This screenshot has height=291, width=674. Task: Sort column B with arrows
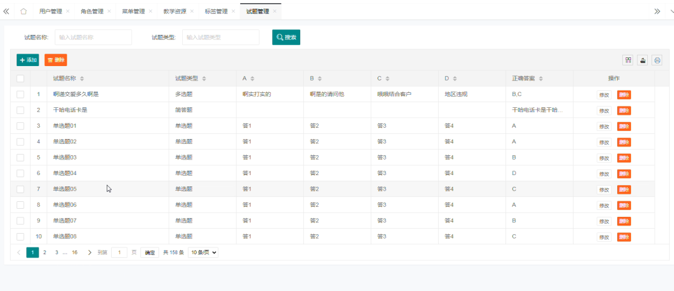coord(320,79)
